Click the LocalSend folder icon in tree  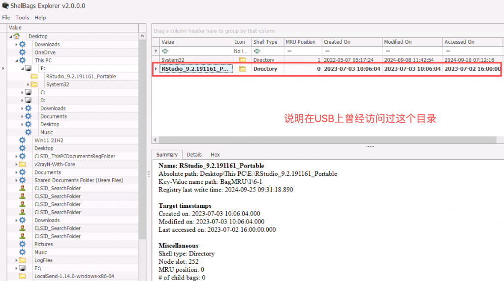coord(22,277)
